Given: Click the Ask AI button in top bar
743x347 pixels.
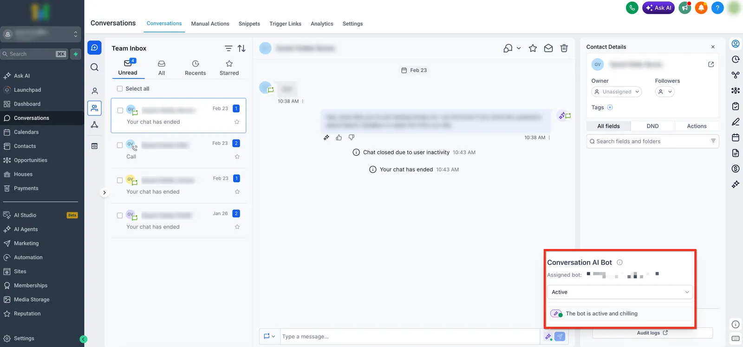Looking at the screenshot, I should click(658, 8).
